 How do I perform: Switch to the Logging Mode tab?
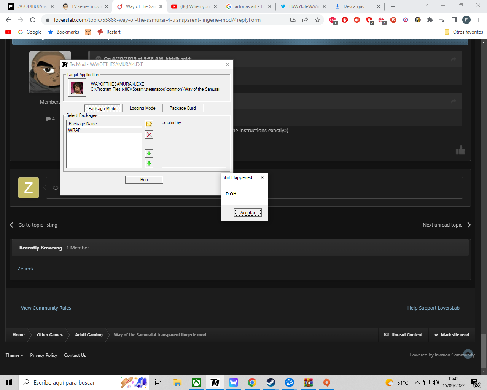142,108
